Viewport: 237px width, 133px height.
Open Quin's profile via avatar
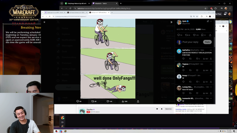tap(179, 22)
